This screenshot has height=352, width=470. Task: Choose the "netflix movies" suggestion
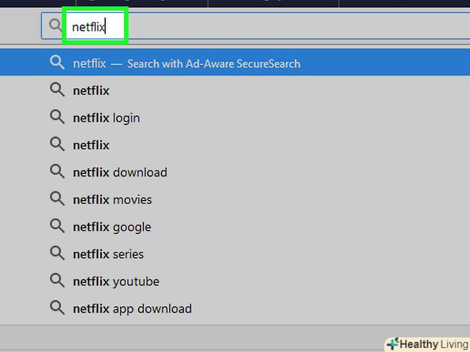tap(112, 200)
